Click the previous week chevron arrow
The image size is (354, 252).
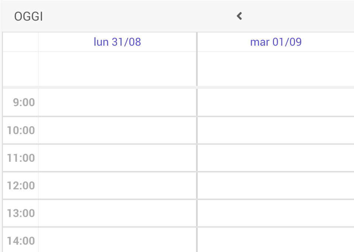tap(239, 16)
